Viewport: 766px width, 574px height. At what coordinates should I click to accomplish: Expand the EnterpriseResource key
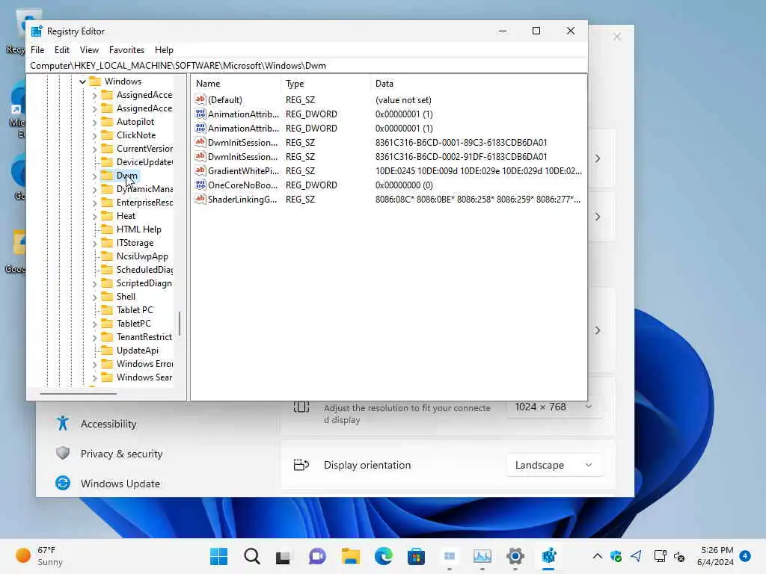94,203
